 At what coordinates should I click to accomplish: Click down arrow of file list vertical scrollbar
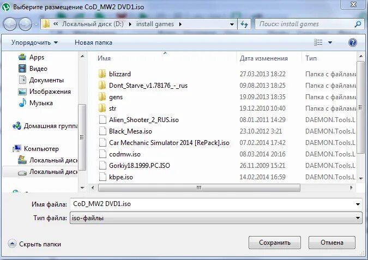(361, 179)
